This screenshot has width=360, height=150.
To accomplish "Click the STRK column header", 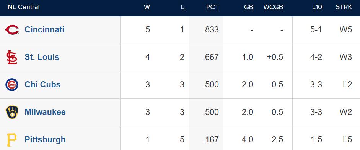I will (x=344, y=7).
